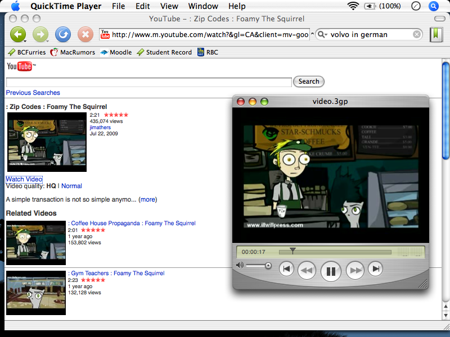Click the Coffee House Propaganda thumbnail
The height and width of the screenshot is (337, 450).
click(36, 243)
